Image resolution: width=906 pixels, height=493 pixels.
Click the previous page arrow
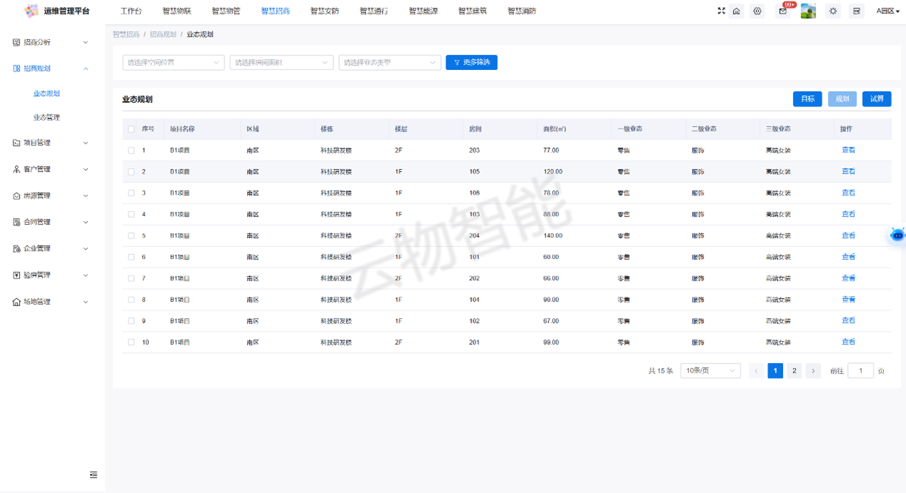tap(757, 371)
